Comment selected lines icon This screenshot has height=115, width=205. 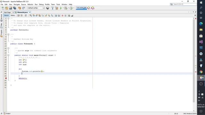click(x=69, y=16)
